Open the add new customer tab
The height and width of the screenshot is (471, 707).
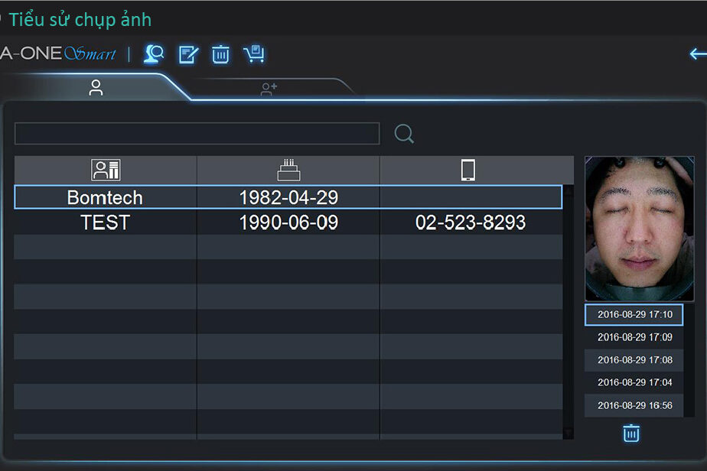(268, 89)
